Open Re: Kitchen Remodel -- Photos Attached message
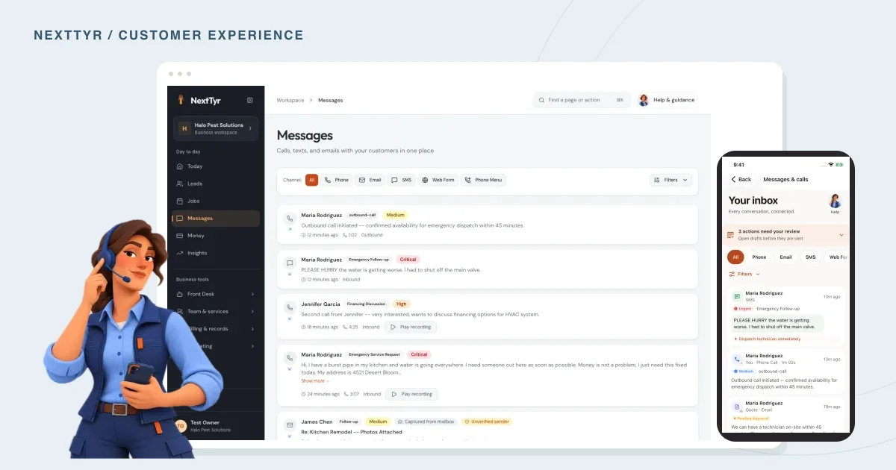 352,432
